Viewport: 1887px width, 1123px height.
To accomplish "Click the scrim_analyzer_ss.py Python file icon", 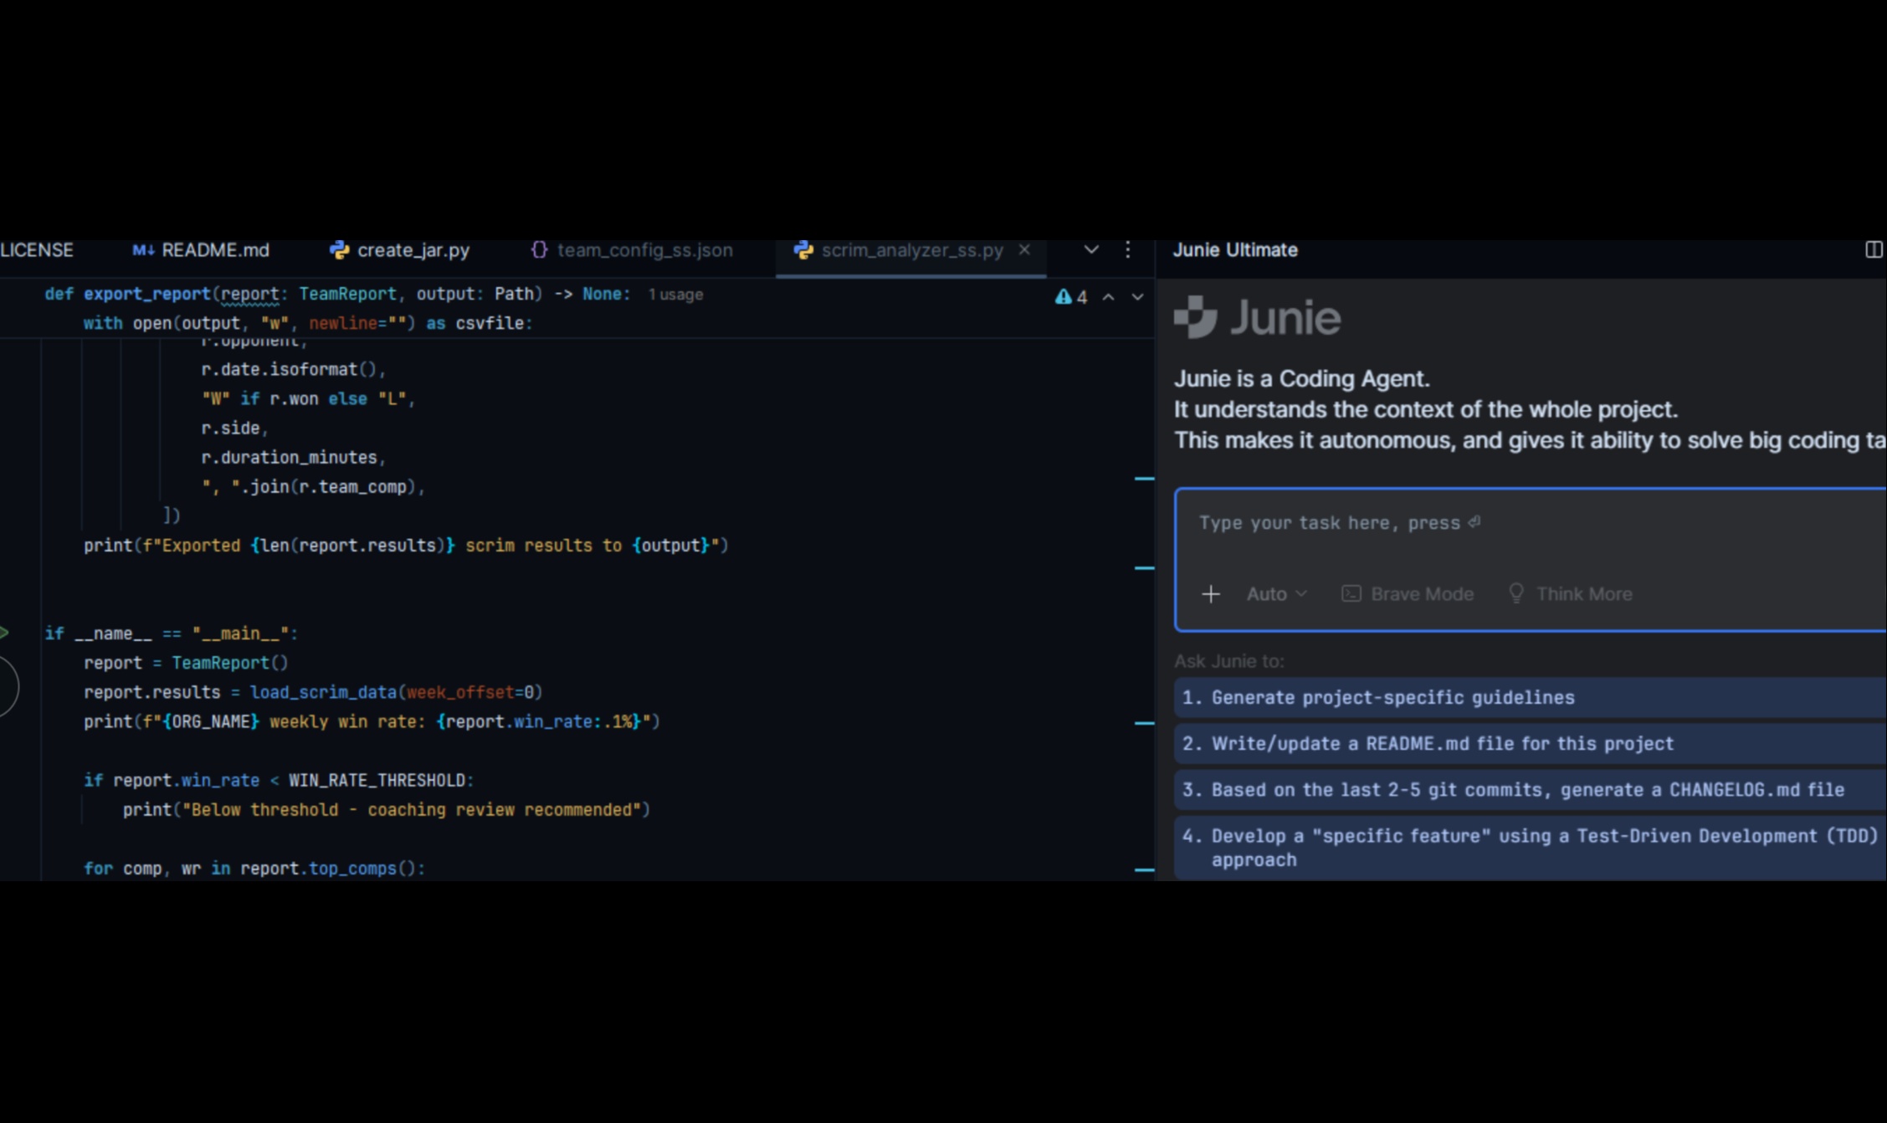I will [803, 250].
